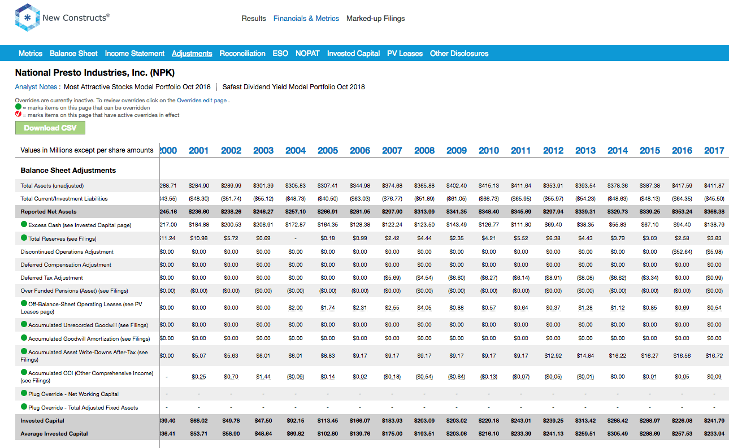Click 2003 Accumulated OCI value $1.44
729x448 pixels.
[x=263, y=376]
